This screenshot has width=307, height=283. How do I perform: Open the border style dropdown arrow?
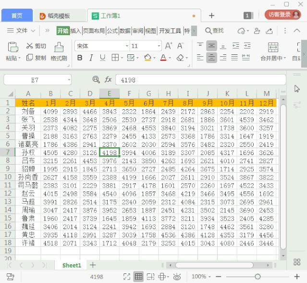point(122,58)
